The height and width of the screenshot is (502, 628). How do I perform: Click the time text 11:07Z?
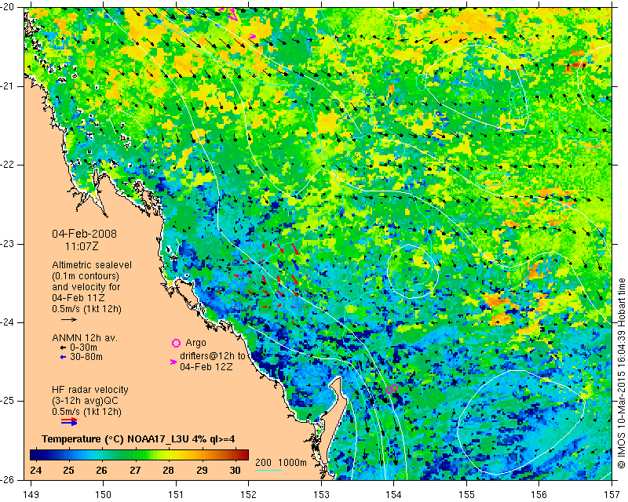[x=82, y=246]
